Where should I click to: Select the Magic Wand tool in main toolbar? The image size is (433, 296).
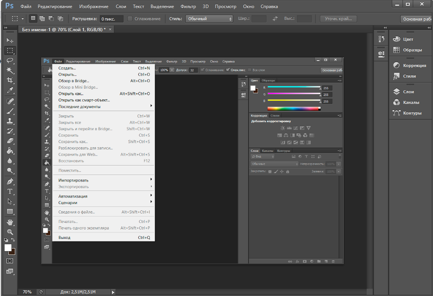click(x=10, y=70)
